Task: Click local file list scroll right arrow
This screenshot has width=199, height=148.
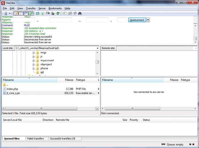Action: pyautogui.click(x=97, y=108)
